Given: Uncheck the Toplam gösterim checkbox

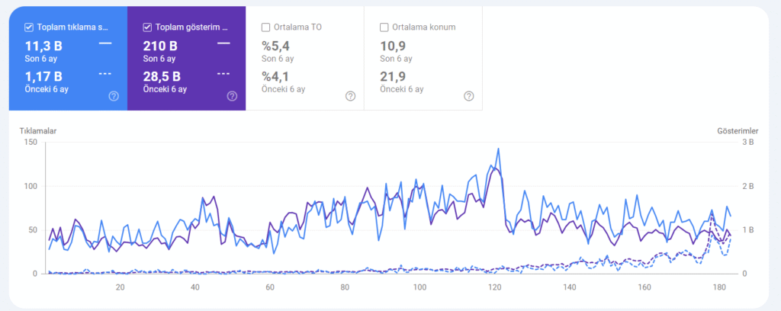Looking at the screenshot, I should click(147, 27).
